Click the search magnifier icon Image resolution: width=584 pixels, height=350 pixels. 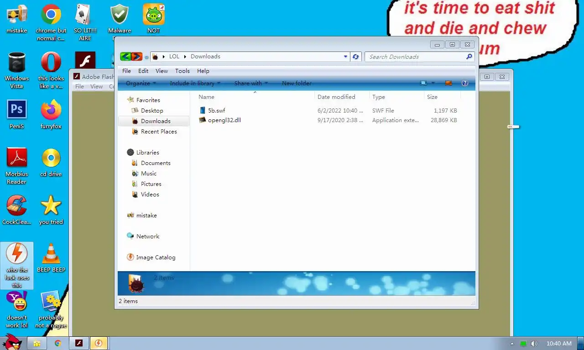click(469, 57)
